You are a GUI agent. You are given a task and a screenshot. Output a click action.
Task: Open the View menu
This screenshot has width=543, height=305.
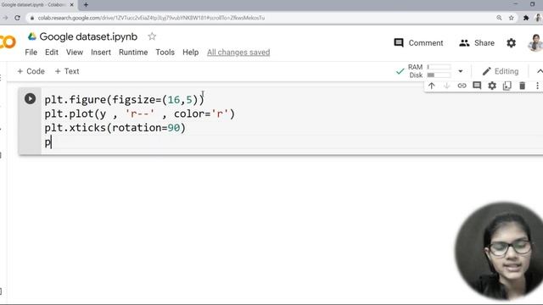[x=75, y=53]
